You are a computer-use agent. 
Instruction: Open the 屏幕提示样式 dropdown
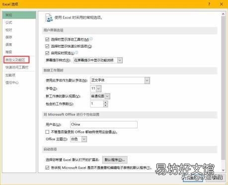point(120,60)
